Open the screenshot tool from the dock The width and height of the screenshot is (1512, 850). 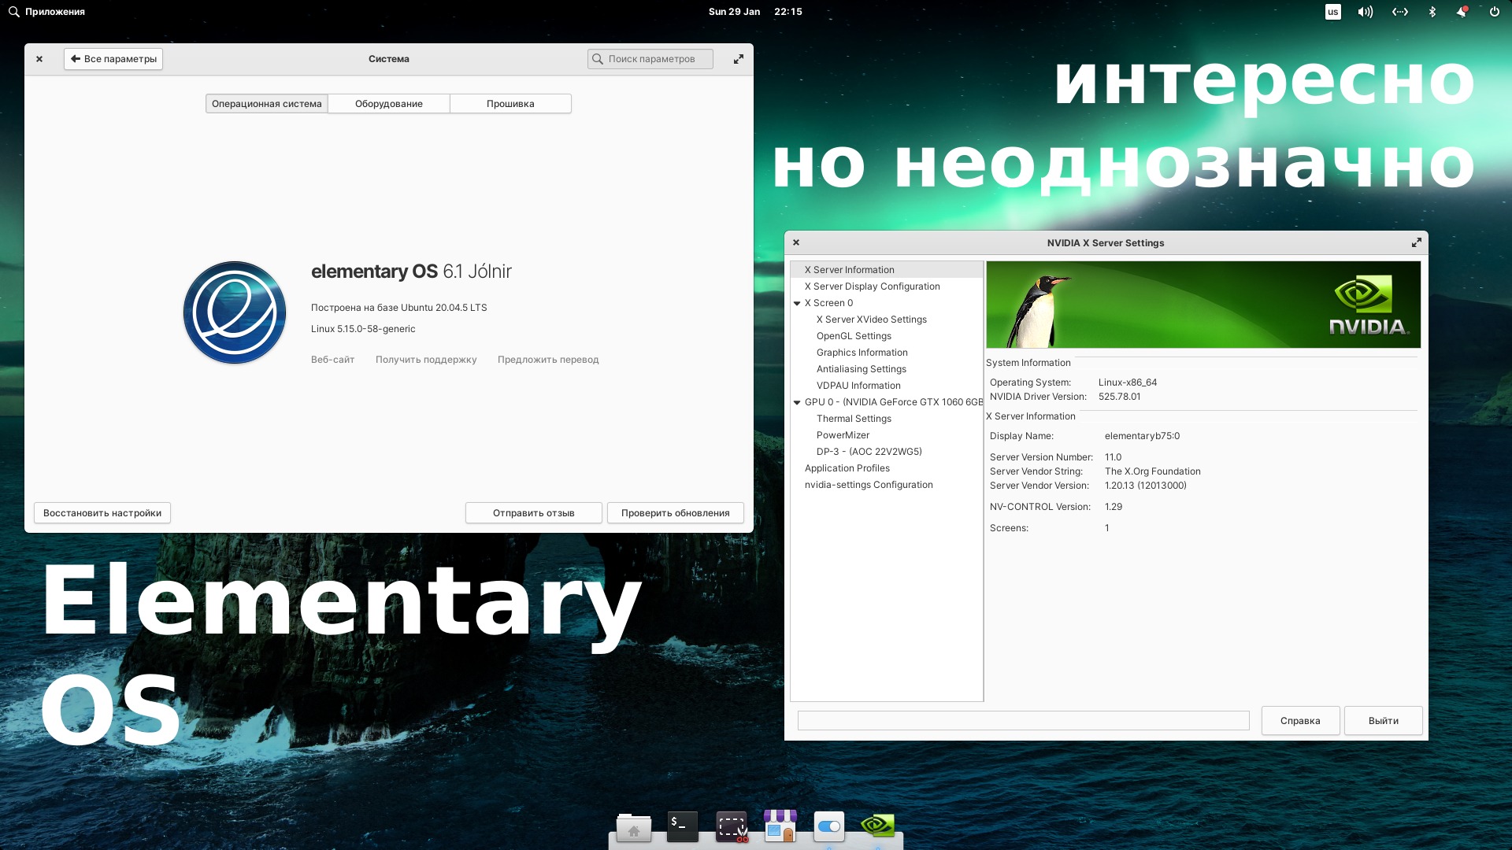point(731,827)
